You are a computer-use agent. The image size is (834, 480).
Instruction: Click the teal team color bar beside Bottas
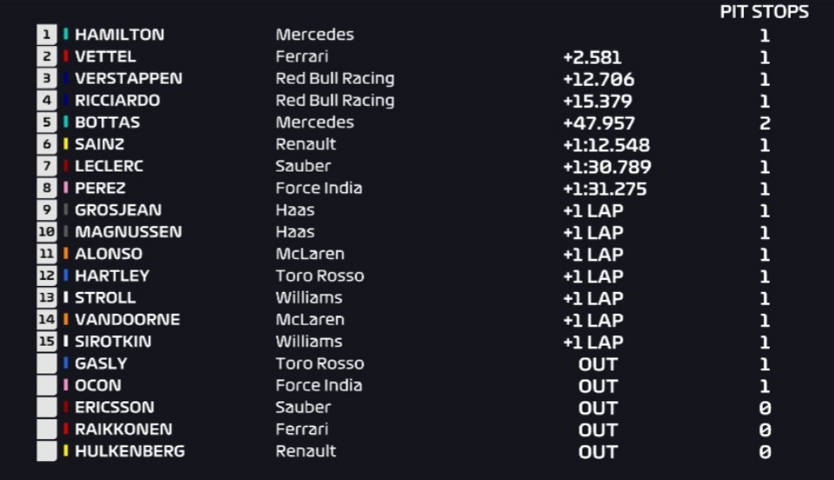pos(66,122)
